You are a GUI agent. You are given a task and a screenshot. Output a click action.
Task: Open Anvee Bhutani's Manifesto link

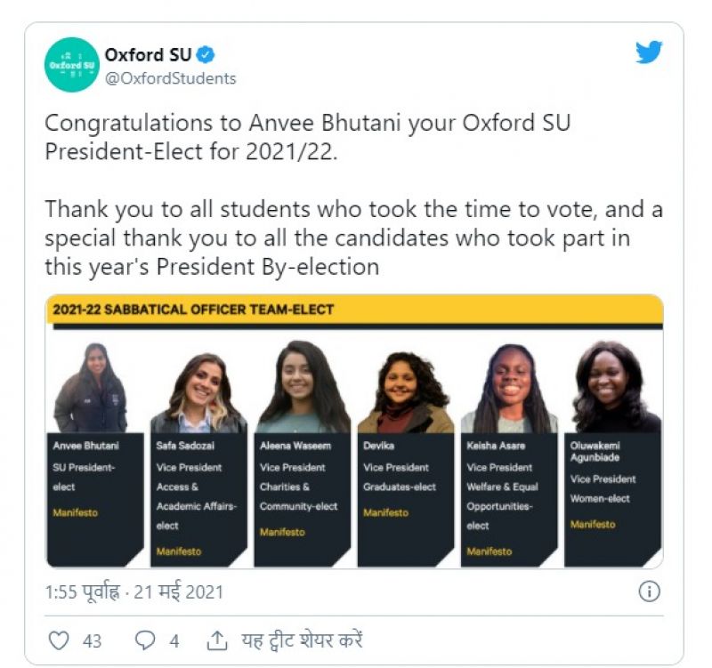click(75, 513)
